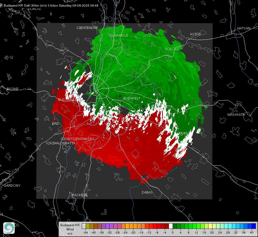
Task: Click the 16 tick on the legend
Action: 204,233
